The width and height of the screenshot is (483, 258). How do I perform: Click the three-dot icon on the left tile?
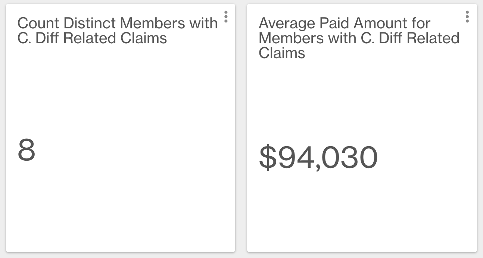(x=226, y=17)
